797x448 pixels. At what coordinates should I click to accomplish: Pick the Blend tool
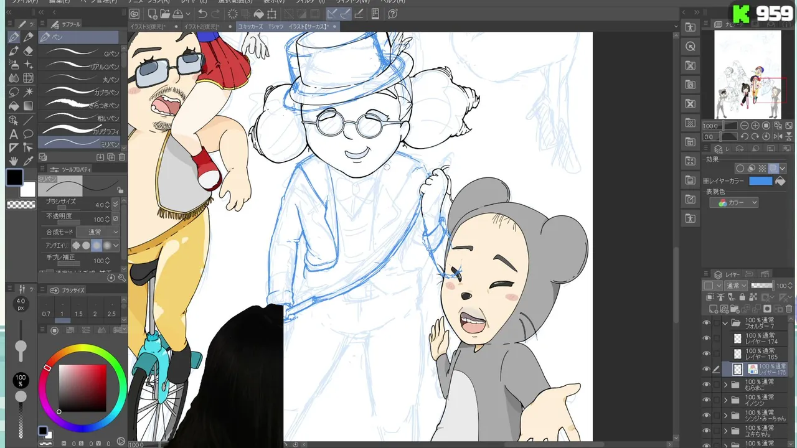(x=14, y=78)
